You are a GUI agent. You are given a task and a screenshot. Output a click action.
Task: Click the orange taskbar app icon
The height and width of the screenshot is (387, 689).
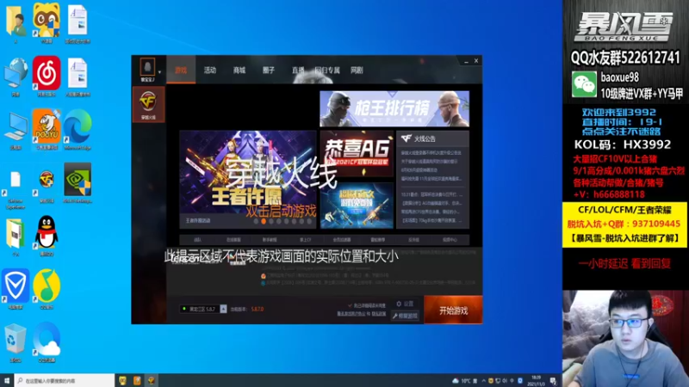tap(137, 380)
